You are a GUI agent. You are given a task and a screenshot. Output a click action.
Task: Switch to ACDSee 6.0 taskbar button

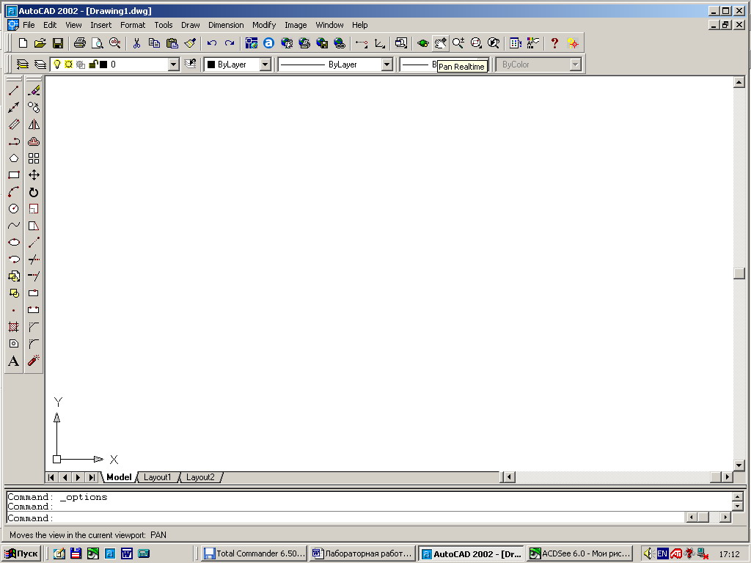point(579,553)
